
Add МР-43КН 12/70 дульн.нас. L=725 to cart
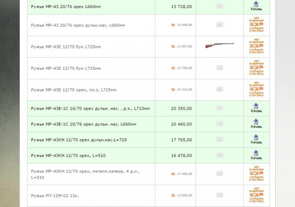256,139
